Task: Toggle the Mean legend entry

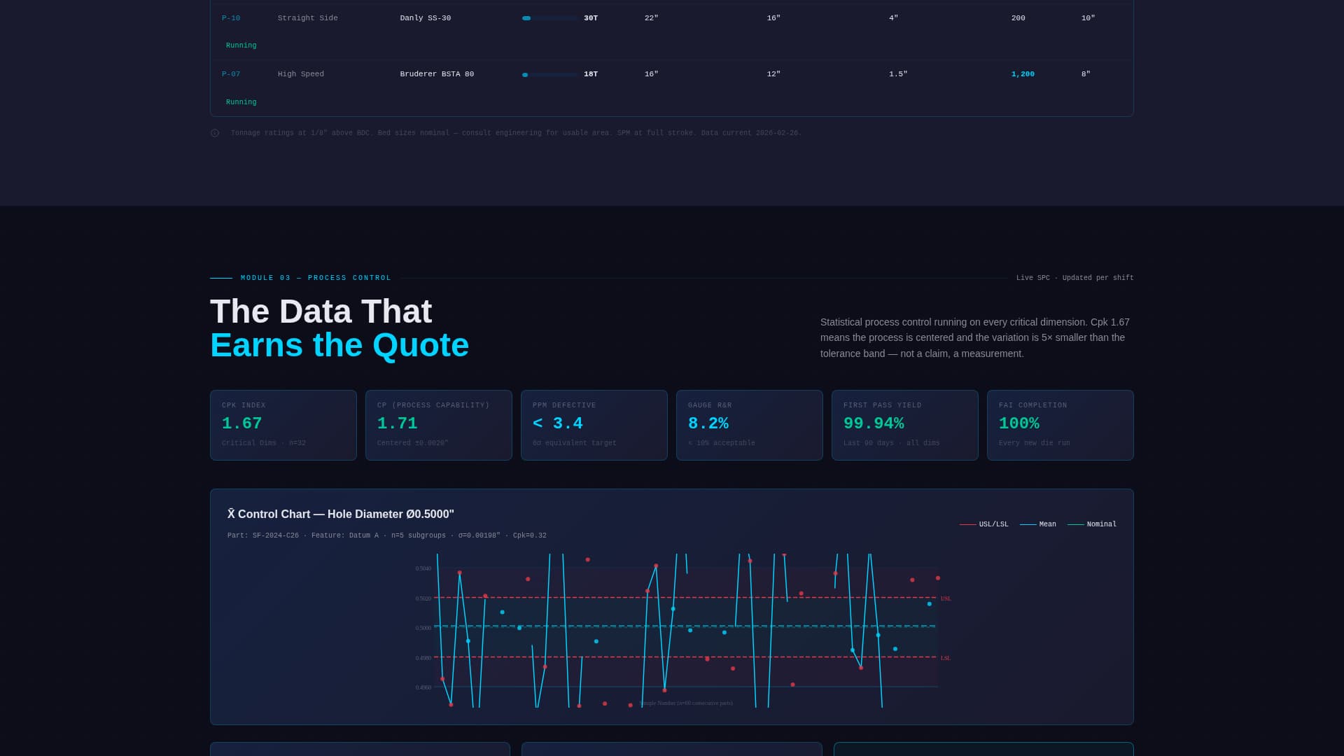Action: (x=1038, y=524)
